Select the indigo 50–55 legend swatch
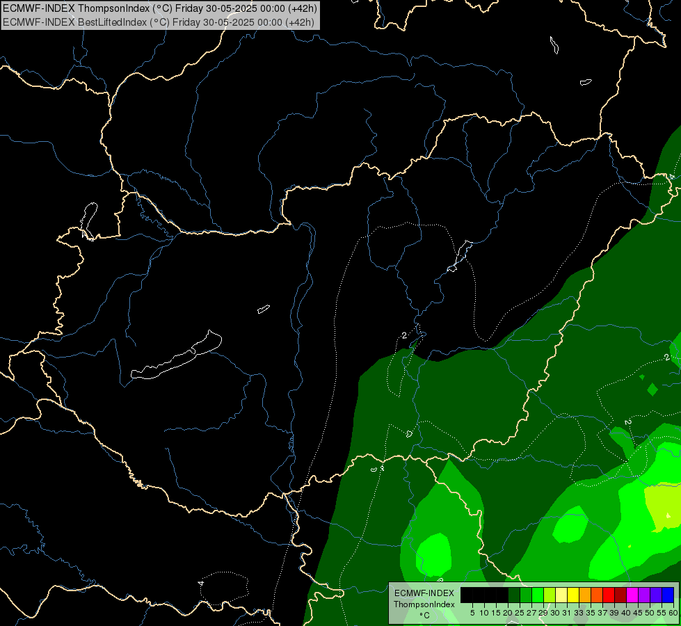 tap(656, 595)
